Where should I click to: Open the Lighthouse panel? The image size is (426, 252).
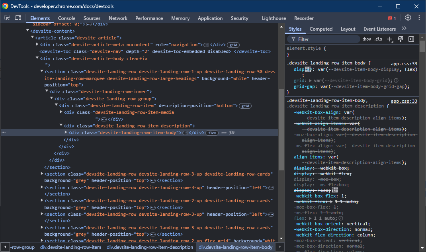pyautogui.click(x=274, y=18)
